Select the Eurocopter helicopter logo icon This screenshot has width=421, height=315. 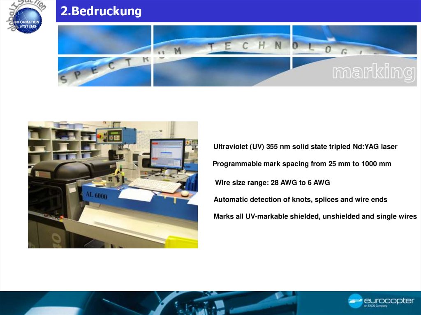(x=356, y=300)
